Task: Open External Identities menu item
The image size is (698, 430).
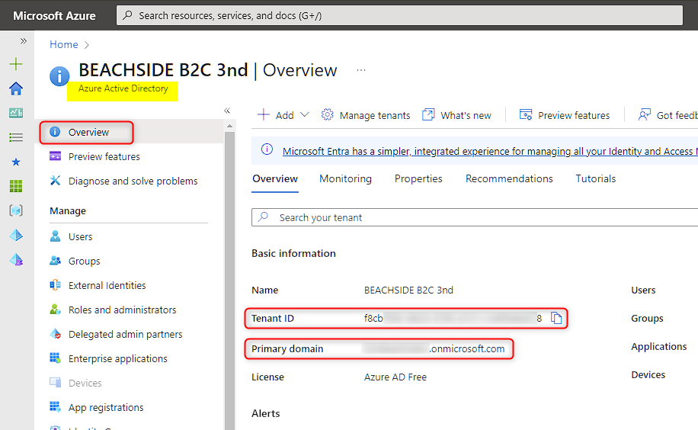Action: (x=107, y=286)
